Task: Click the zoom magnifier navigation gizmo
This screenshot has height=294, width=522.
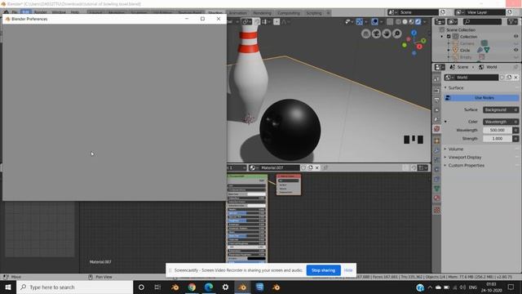Action: 397,33
